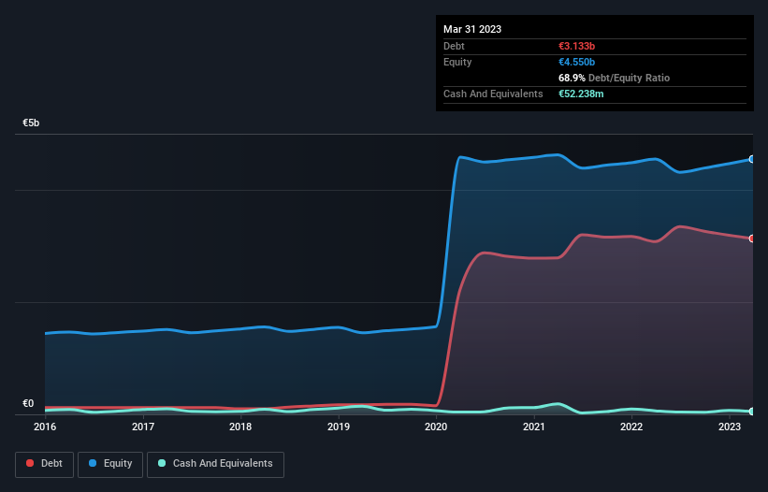Click the 2017 x-axis label
Viewport: 768px width, 492px height.
tap(143, 427)
